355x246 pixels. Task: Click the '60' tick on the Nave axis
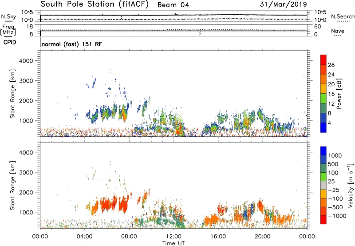(x=318, y=27)
